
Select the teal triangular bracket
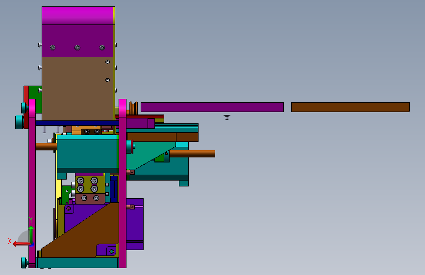pyautogui.click(x=148, y=155)
